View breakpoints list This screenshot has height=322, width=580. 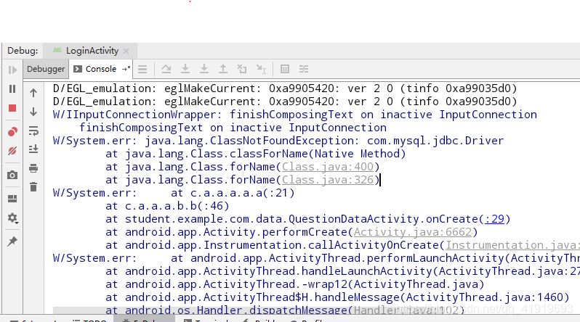12,132
